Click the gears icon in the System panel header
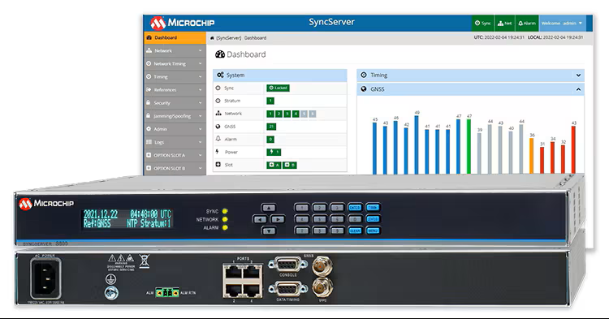This screenshot has height=319, width=609. 220,75
